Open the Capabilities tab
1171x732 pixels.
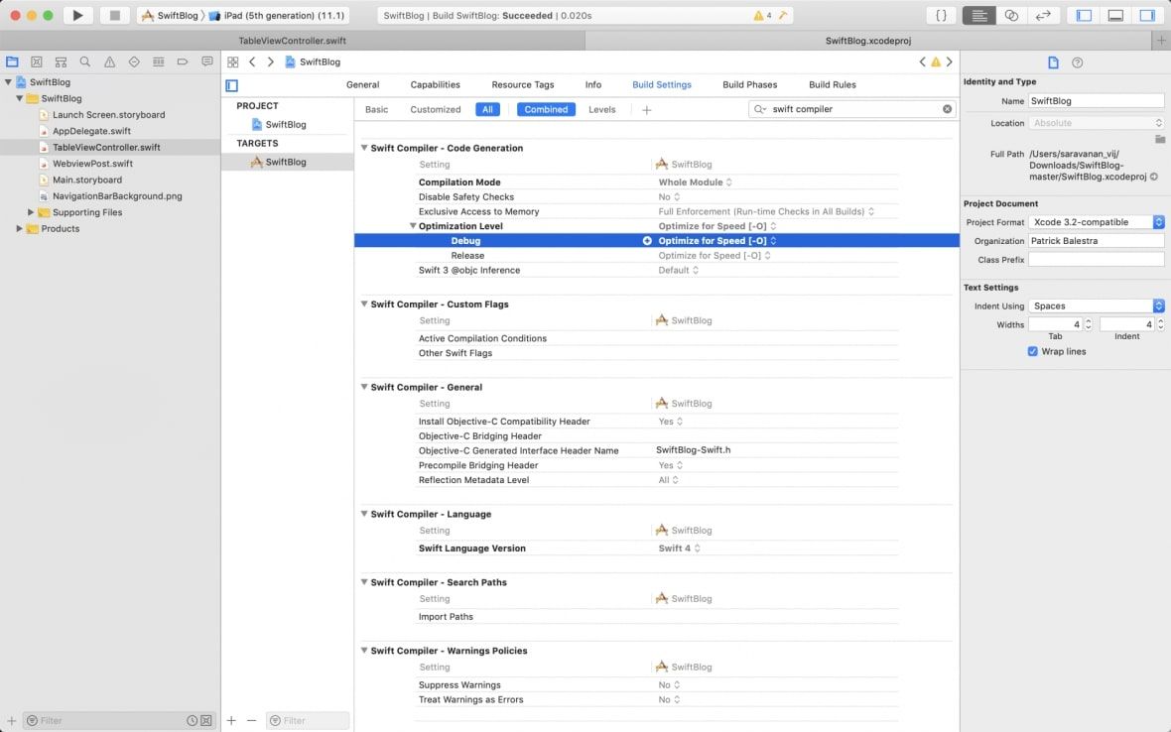pos(436,85)
